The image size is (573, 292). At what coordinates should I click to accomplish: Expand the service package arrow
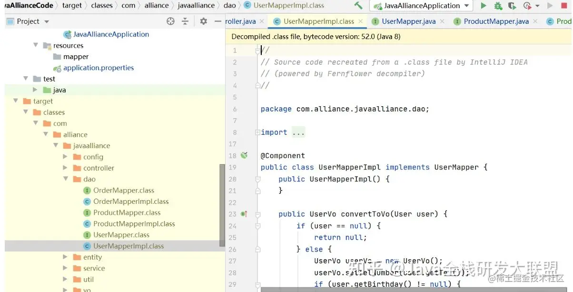pyautogui.click(x=66, y=268)
